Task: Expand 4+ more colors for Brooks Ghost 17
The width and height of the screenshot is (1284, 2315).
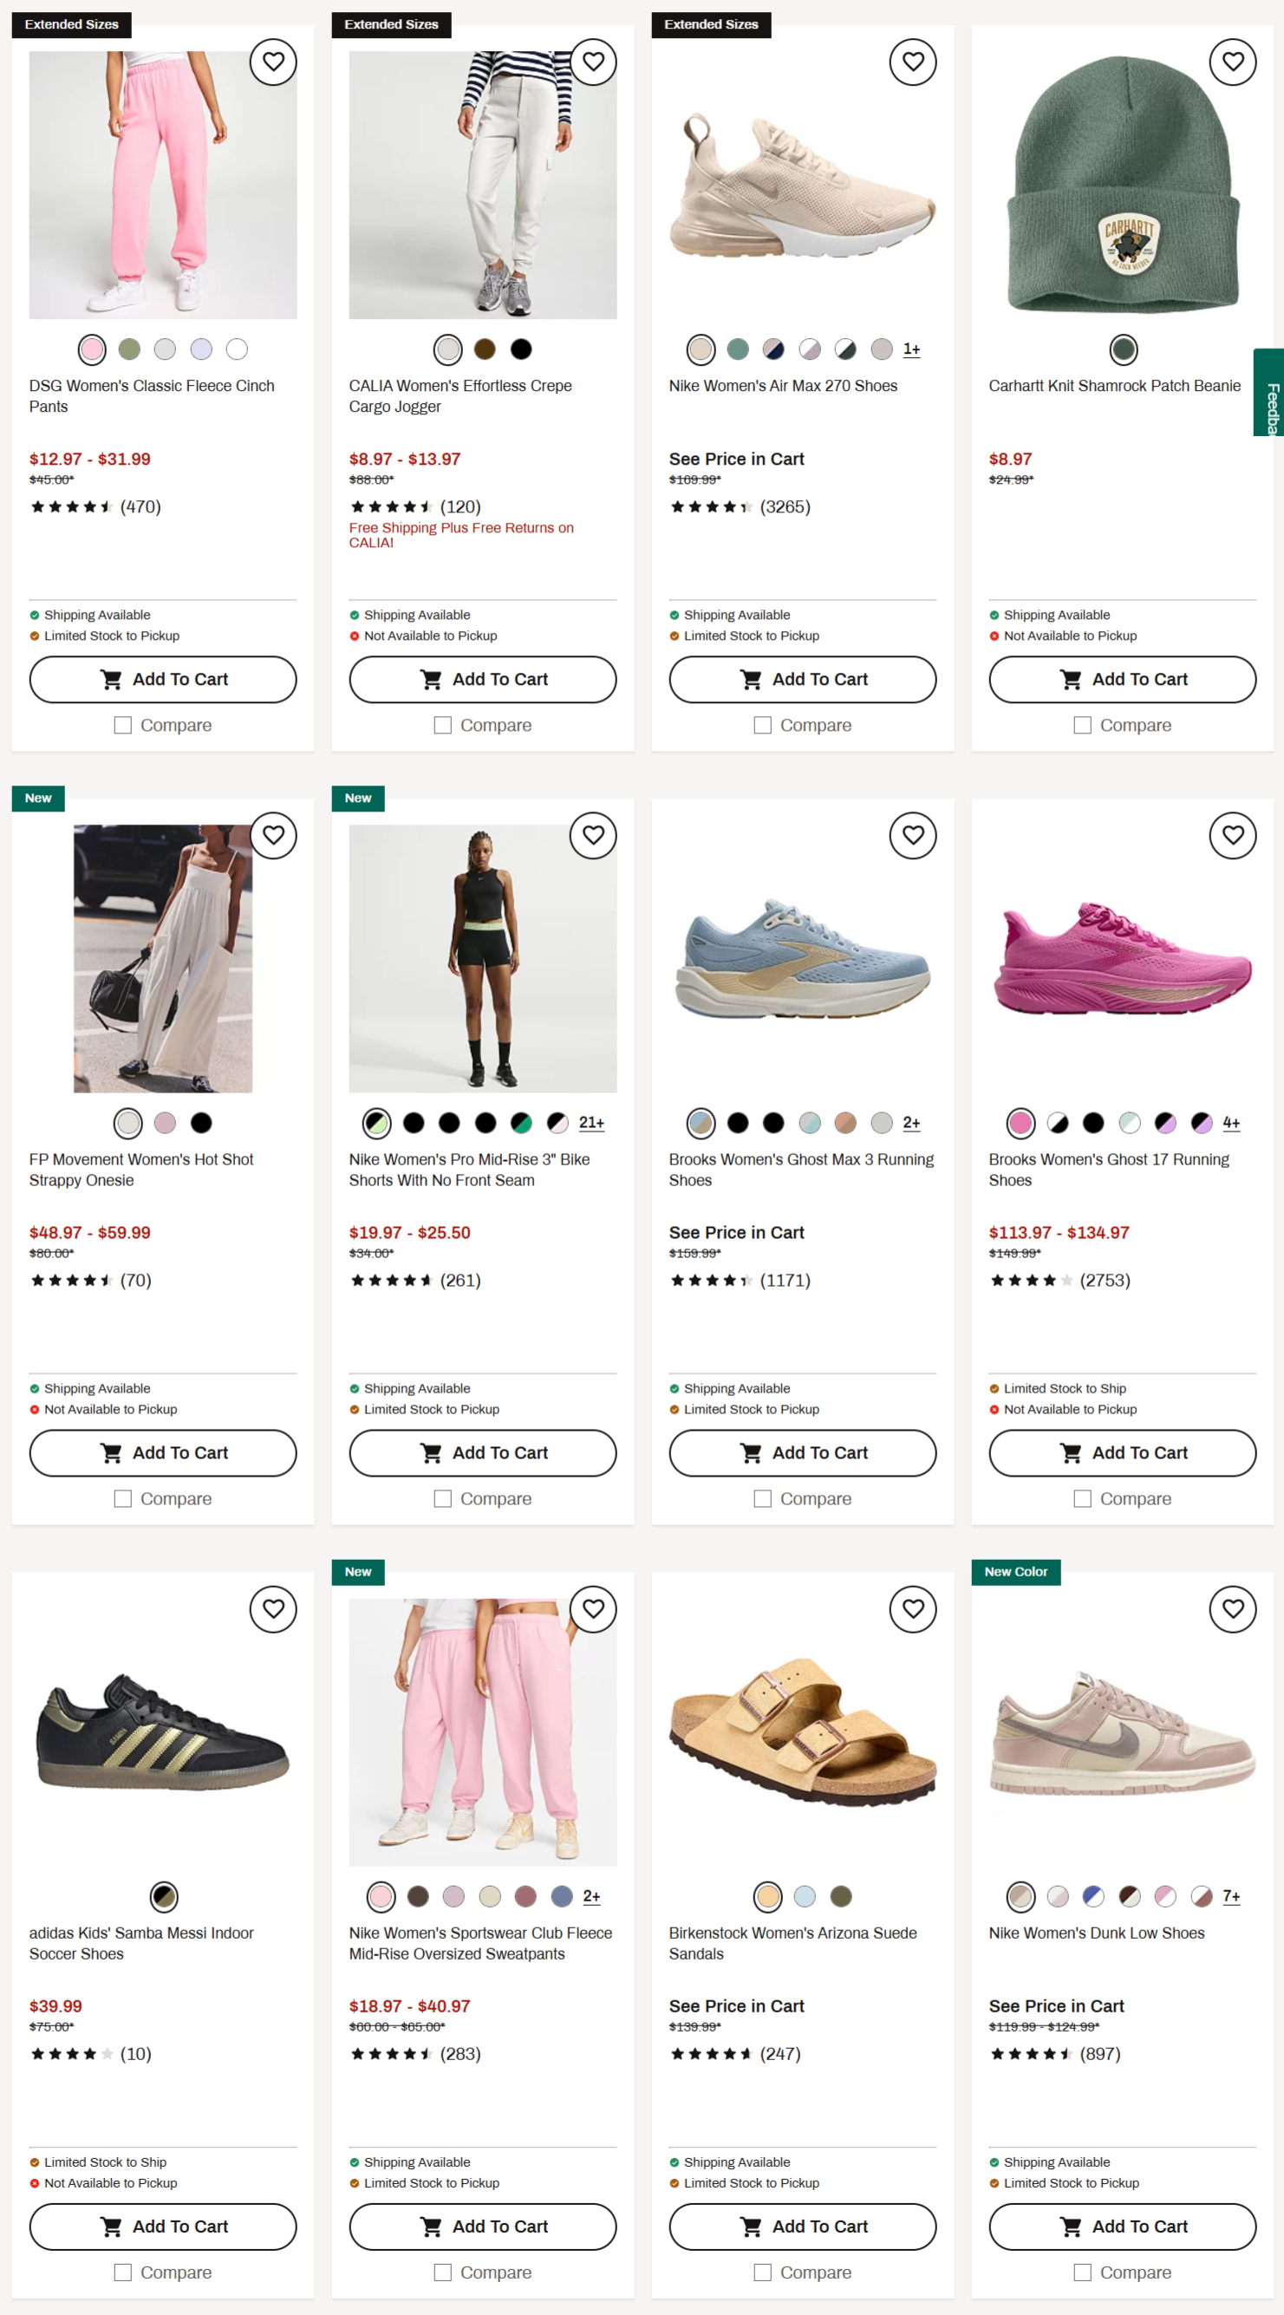Action: [1231, 1124]
